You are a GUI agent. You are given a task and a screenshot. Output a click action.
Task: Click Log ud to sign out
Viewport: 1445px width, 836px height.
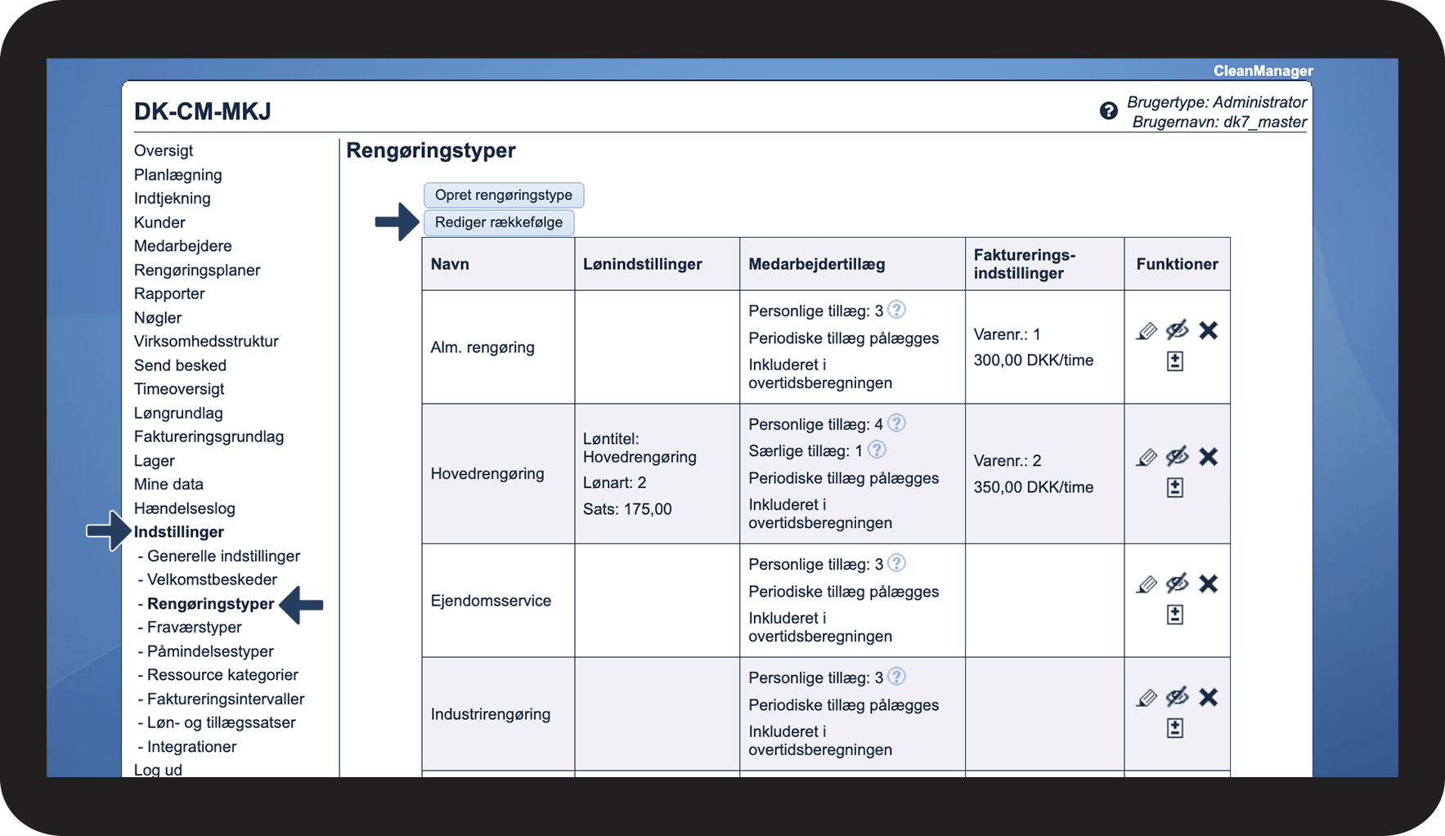158,770
